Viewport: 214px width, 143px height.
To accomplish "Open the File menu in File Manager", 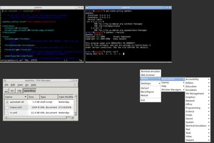I will pyautogui.click(x=6, y=85).
